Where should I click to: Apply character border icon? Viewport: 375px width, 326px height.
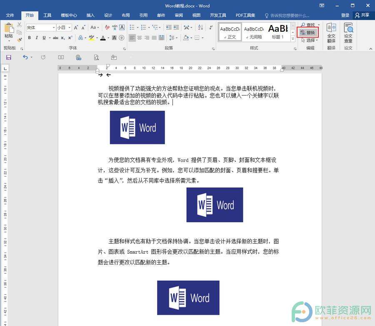[x=122, y=28]
